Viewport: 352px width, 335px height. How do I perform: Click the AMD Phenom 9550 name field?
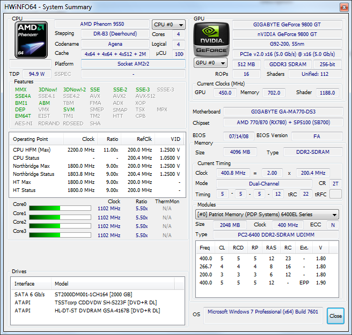click(x=102, y=24)
